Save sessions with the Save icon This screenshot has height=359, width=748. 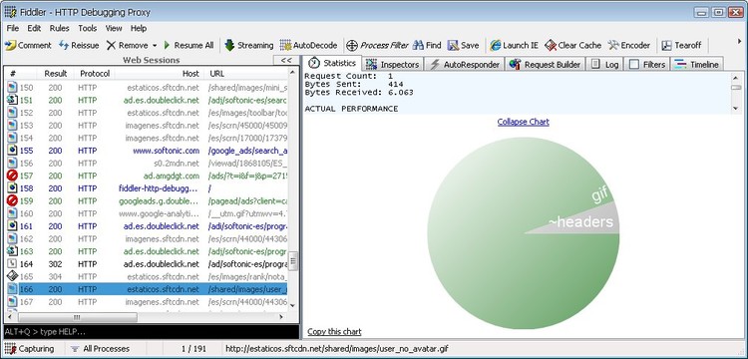pos(453,45)
